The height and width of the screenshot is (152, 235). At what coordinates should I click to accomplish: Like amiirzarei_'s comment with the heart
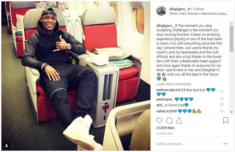(222, 99)
